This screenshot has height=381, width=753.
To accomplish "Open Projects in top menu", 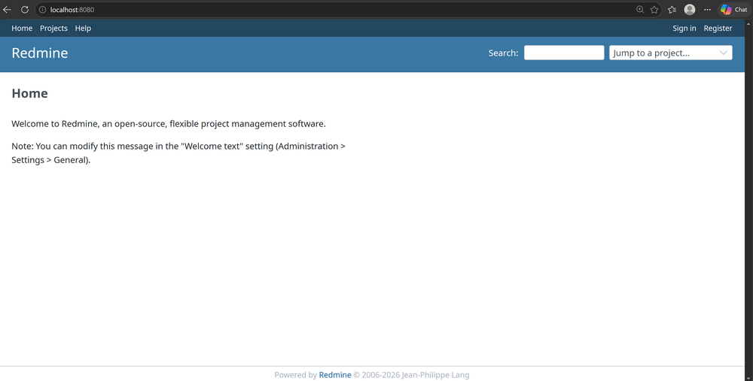I will 53,29.
